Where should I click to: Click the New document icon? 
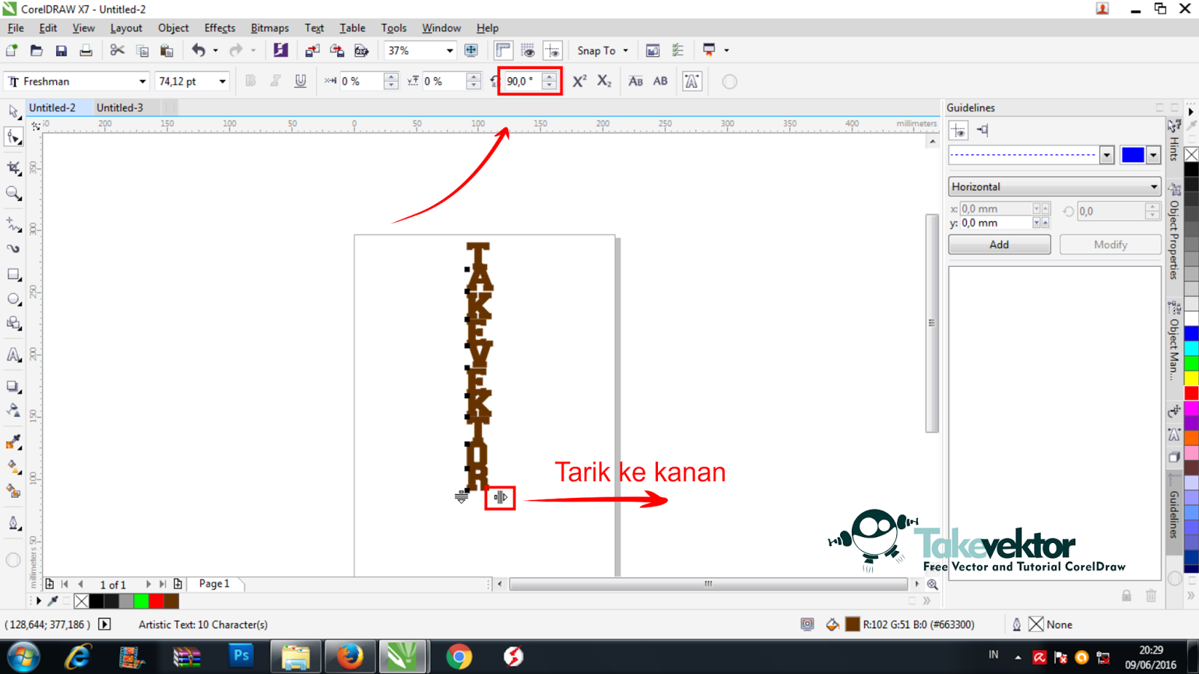[x=12, y=51]
